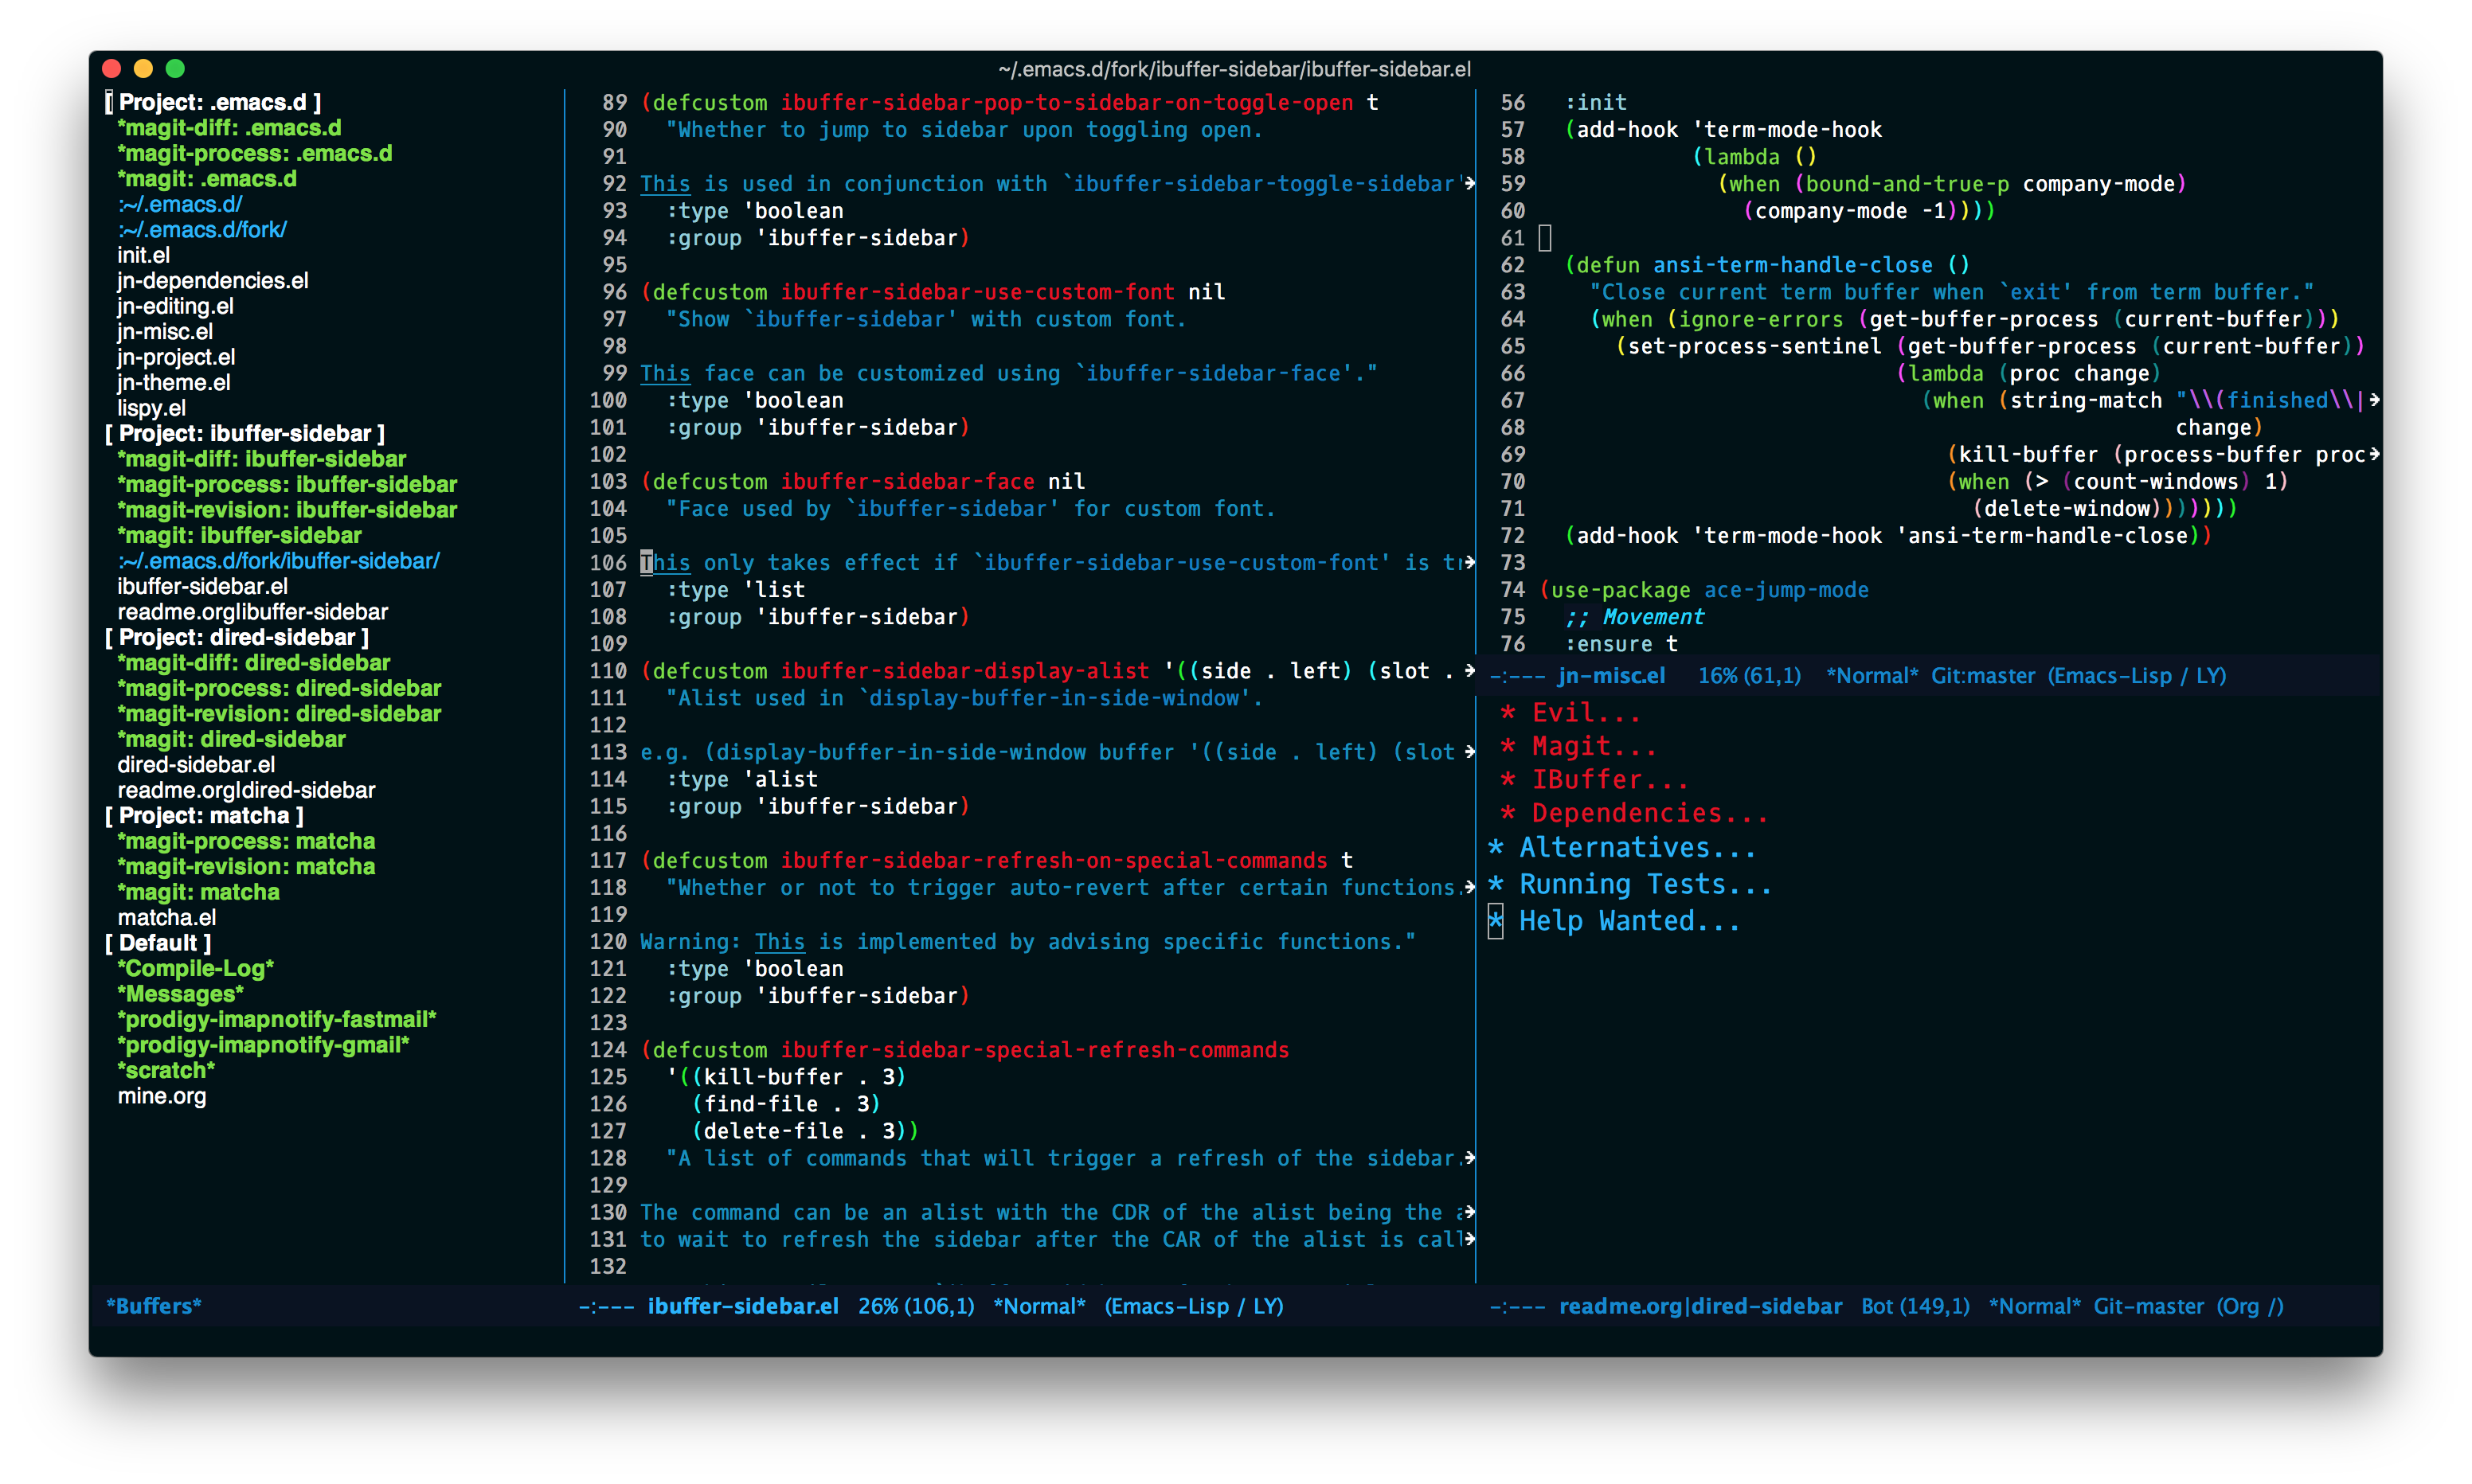The image size is (2472, 1484).
Task: Click ibuffer-sidebar.el name in mode line
Action: click(x=742, y=1306)
